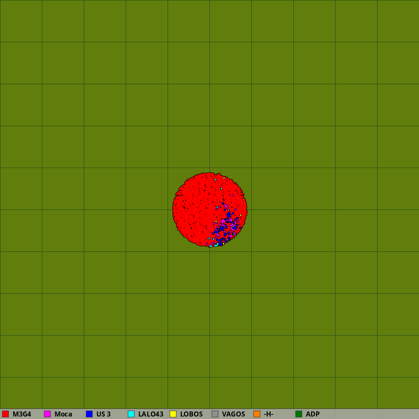The image size is (419, 419).
Task: Select the US 3 legend label
Action: [x=103, y=414]
